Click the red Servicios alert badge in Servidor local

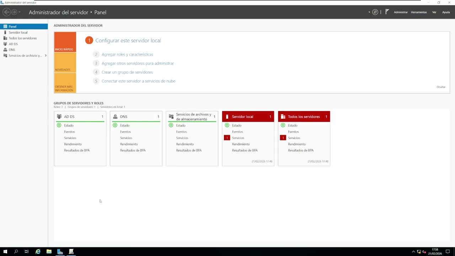(x=227, y=138)
